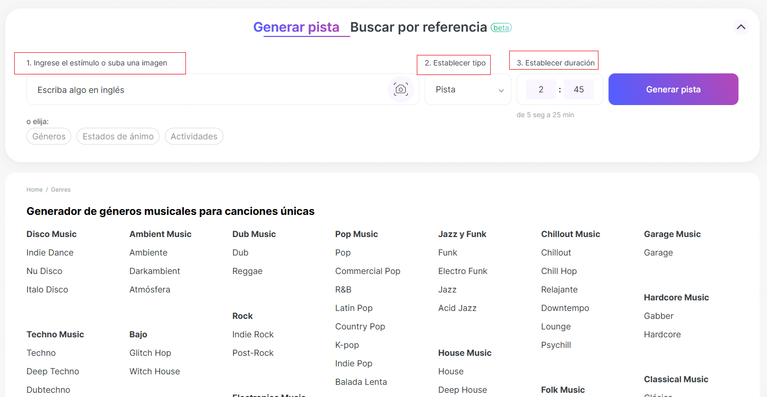Edit the seconds duration field showing 45
The height and width of the screenshot is (397, 767).
click(x=578, y=89)
